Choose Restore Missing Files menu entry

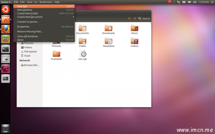click(x=44, y=31)
